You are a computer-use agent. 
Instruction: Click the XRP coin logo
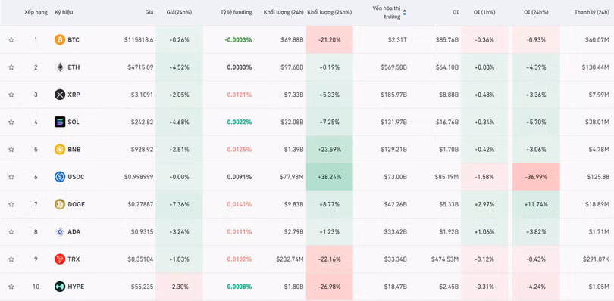[x=60, y=95]
